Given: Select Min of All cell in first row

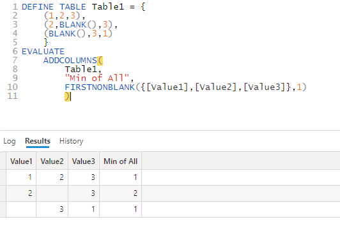Looking at the screenshot, I should point(121,177).
